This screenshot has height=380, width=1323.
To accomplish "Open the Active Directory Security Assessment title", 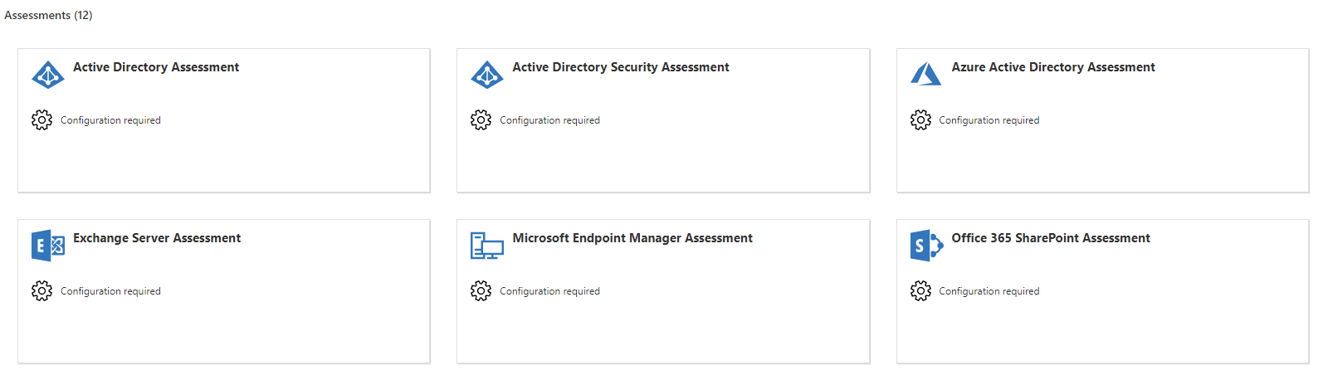I will pyautogui.click(x=621, y=67).
